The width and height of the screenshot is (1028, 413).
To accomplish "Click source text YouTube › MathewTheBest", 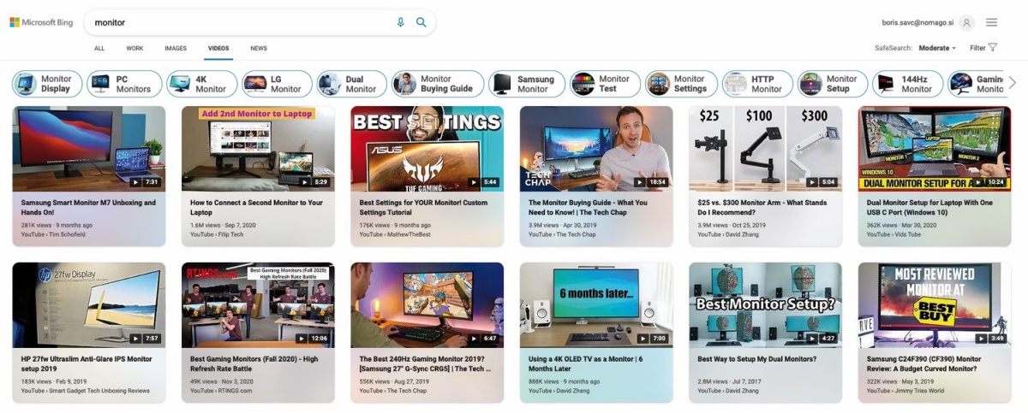I will point(395,234).
